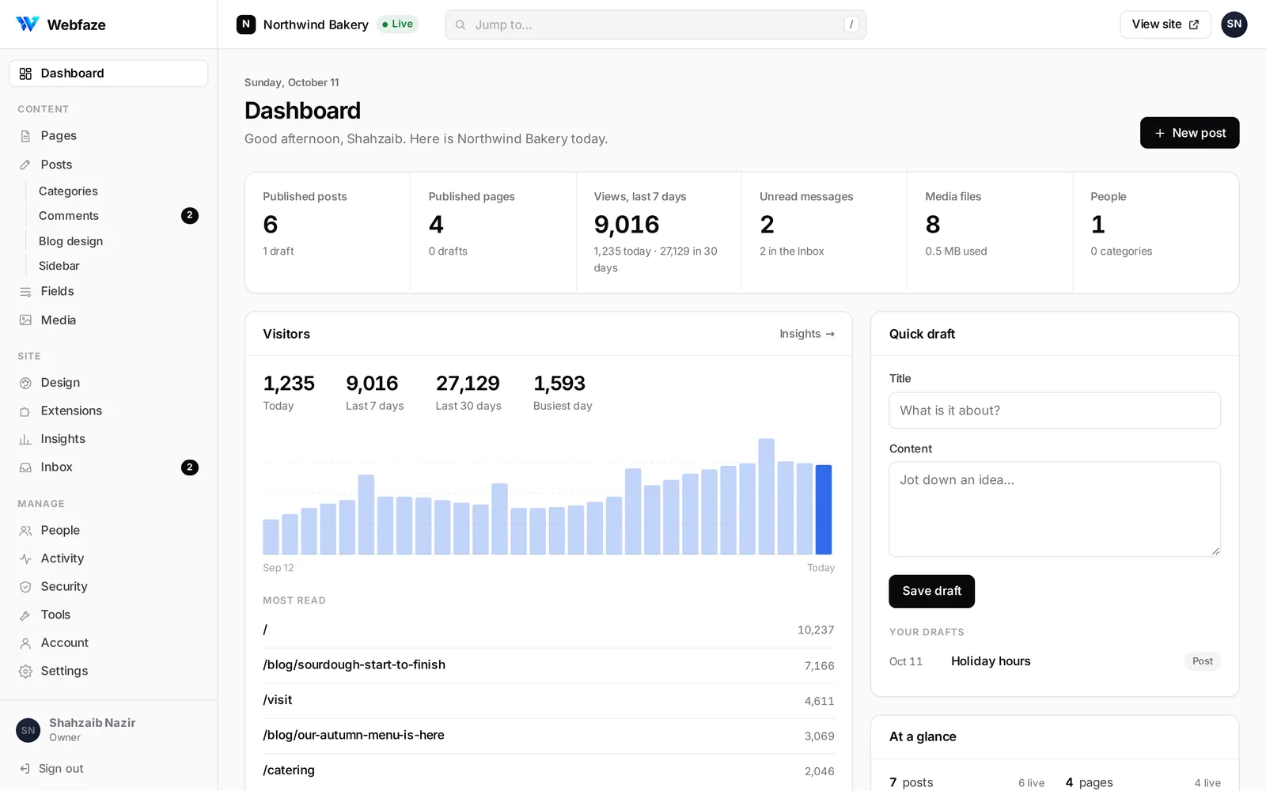This screenshot has width=1266, height=791.
Task: Click the Published posts stat card
Action: 328,233
